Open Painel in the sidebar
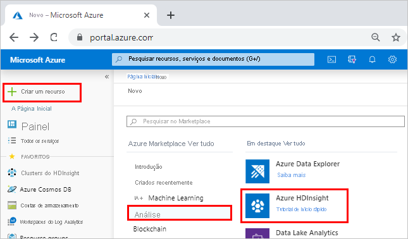408x239 pixels. (x=35, y=126)
